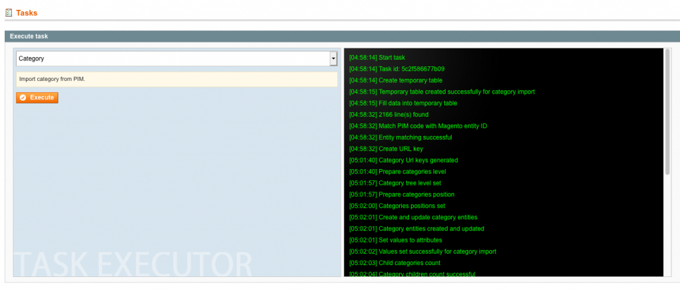Click log line "Category Url keys generated"
The width and height of the screenshot is (680, 291).
click(403, 160)
